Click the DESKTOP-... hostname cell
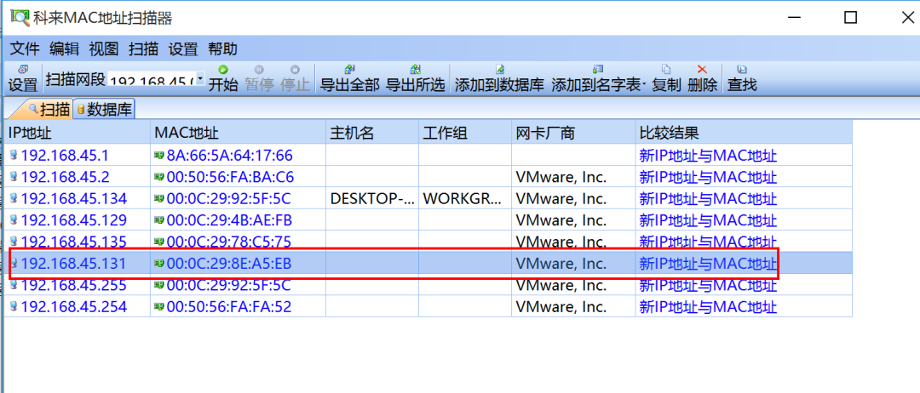Image resolution: width=920 pixels, height=393 pixels. coord(371,199)
